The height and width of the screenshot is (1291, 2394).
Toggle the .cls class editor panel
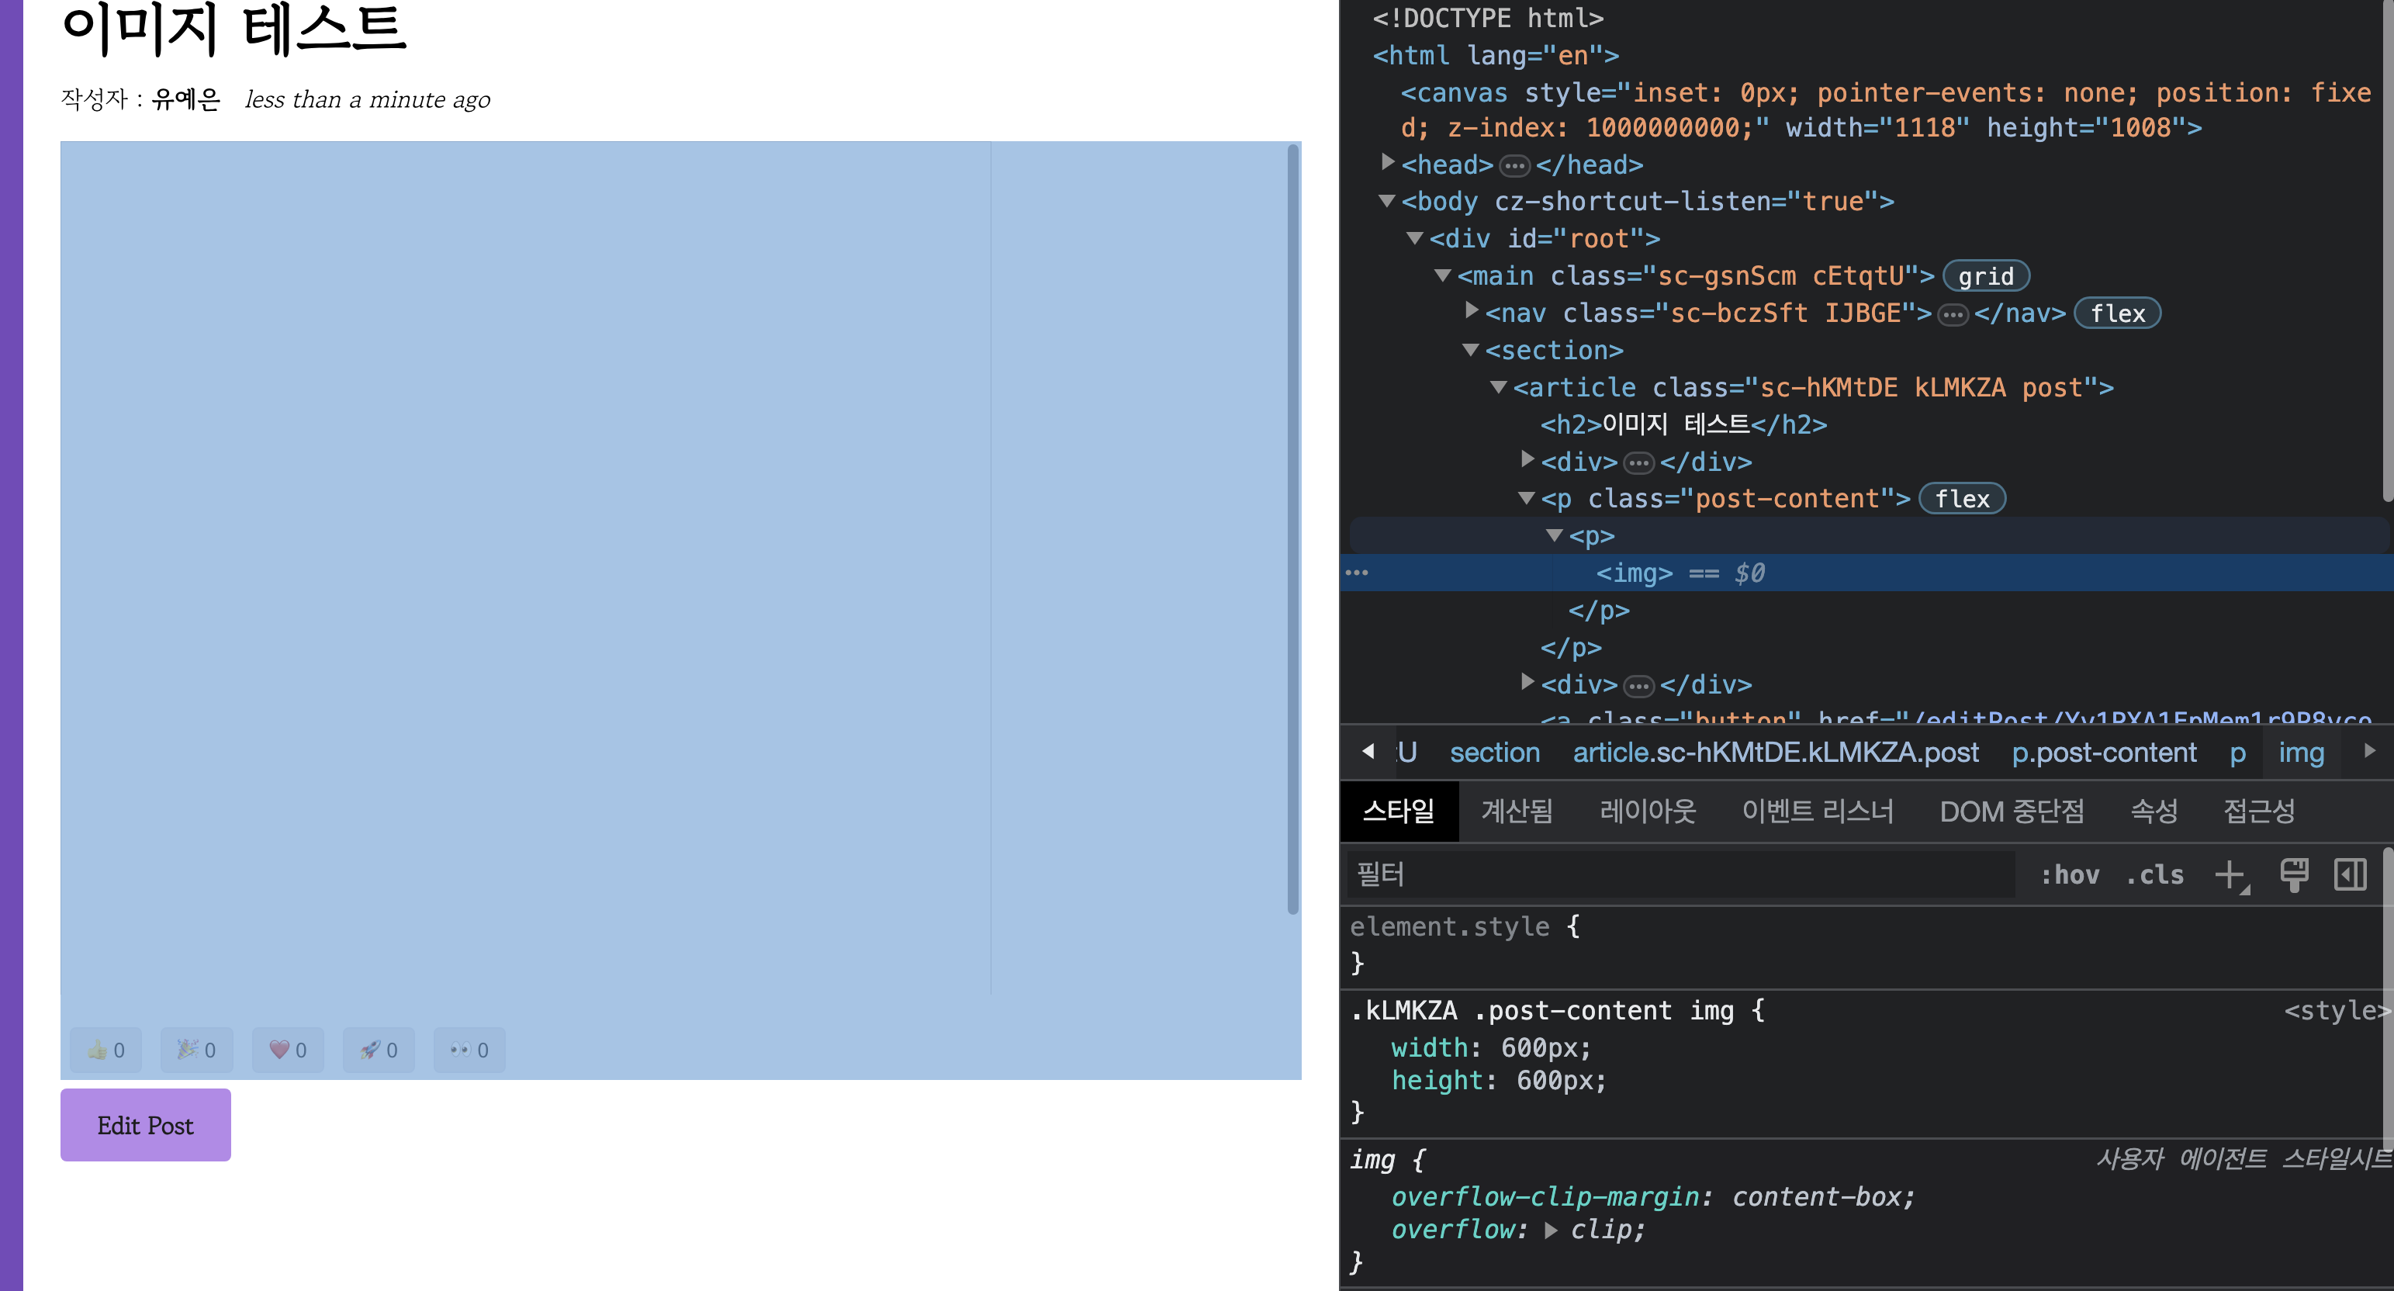tap(2155, 874)
